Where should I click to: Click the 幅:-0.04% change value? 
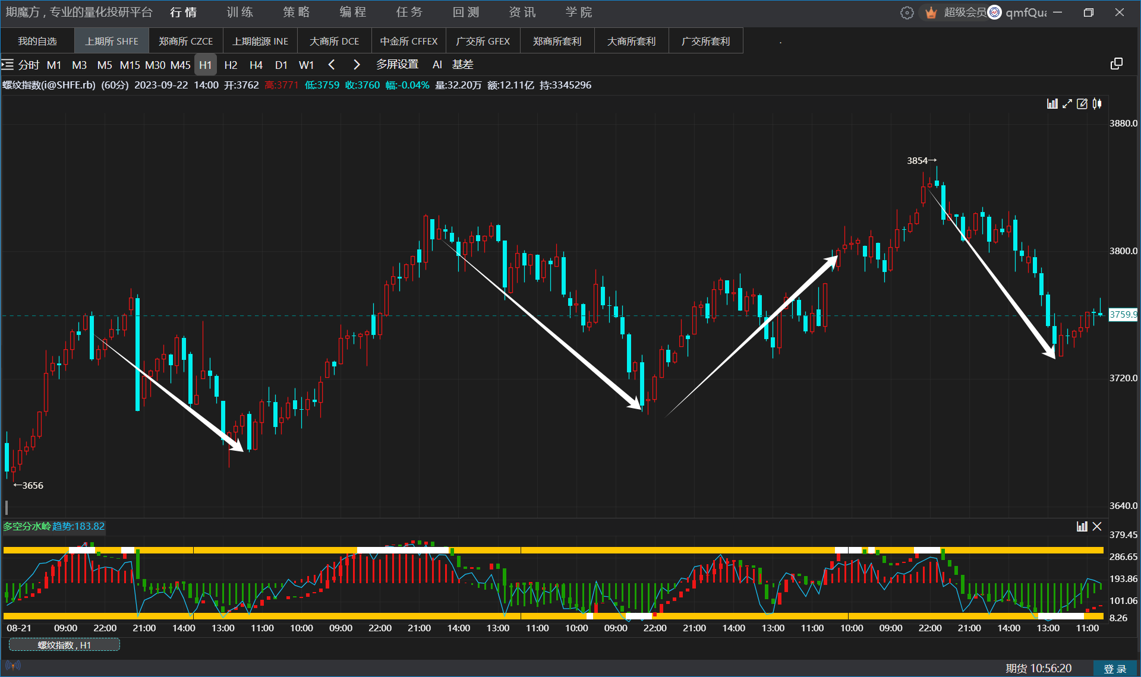click(x=407, y=85)
